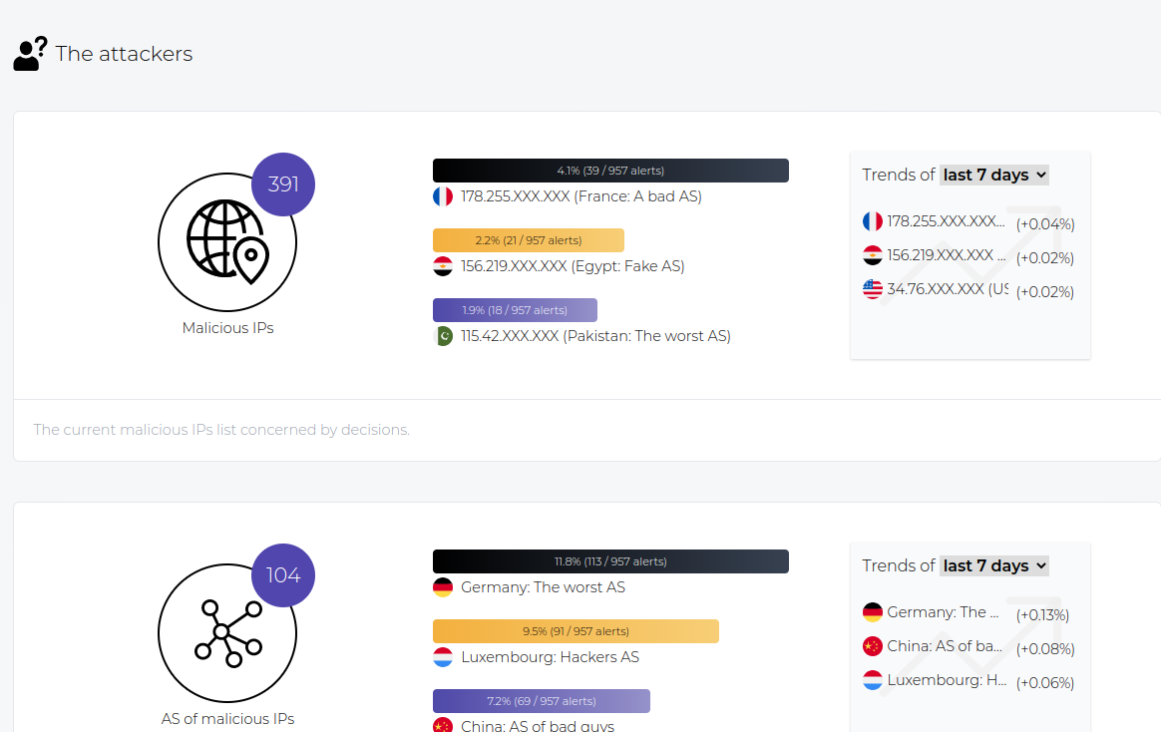This screenshot has height=732, width=1161.
Task: Click the Germany flag beside 'Germany: The worst AS'
Action: (443, 587)
